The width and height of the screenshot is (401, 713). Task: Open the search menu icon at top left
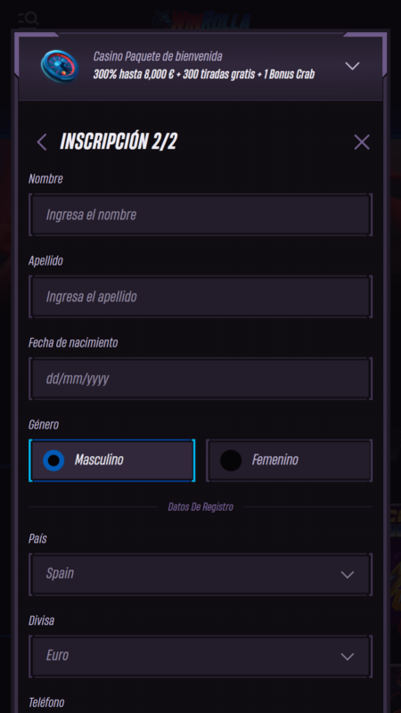tap(28, 19)
